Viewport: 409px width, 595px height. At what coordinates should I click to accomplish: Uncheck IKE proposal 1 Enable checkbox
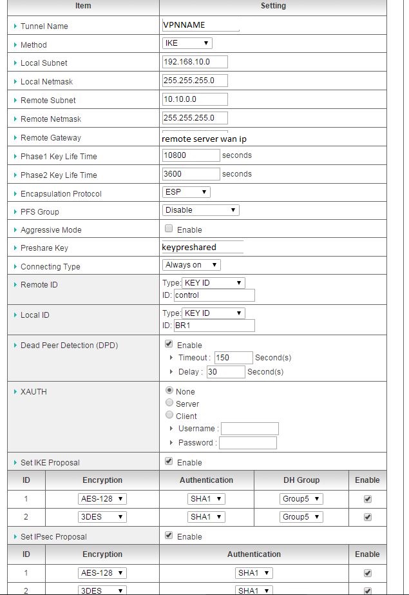coord(367,499)
